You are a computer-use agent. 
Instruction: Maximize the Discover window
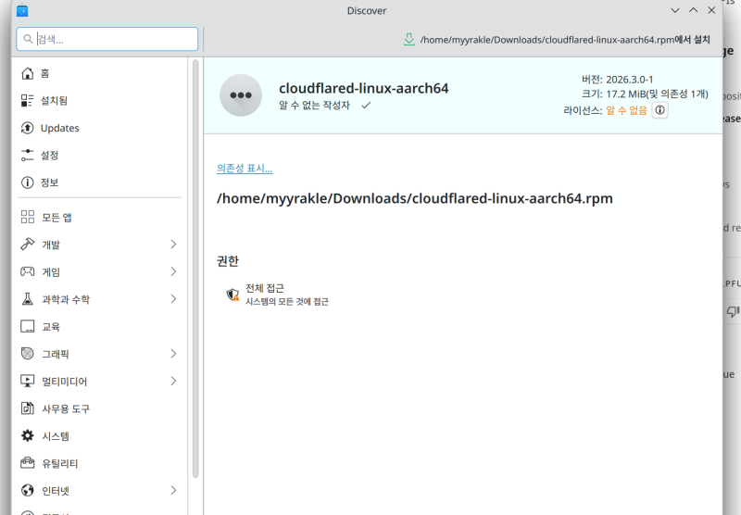pos(693,10)
